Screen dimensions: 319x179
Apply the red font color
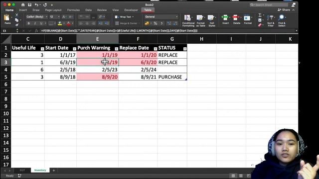69,23
